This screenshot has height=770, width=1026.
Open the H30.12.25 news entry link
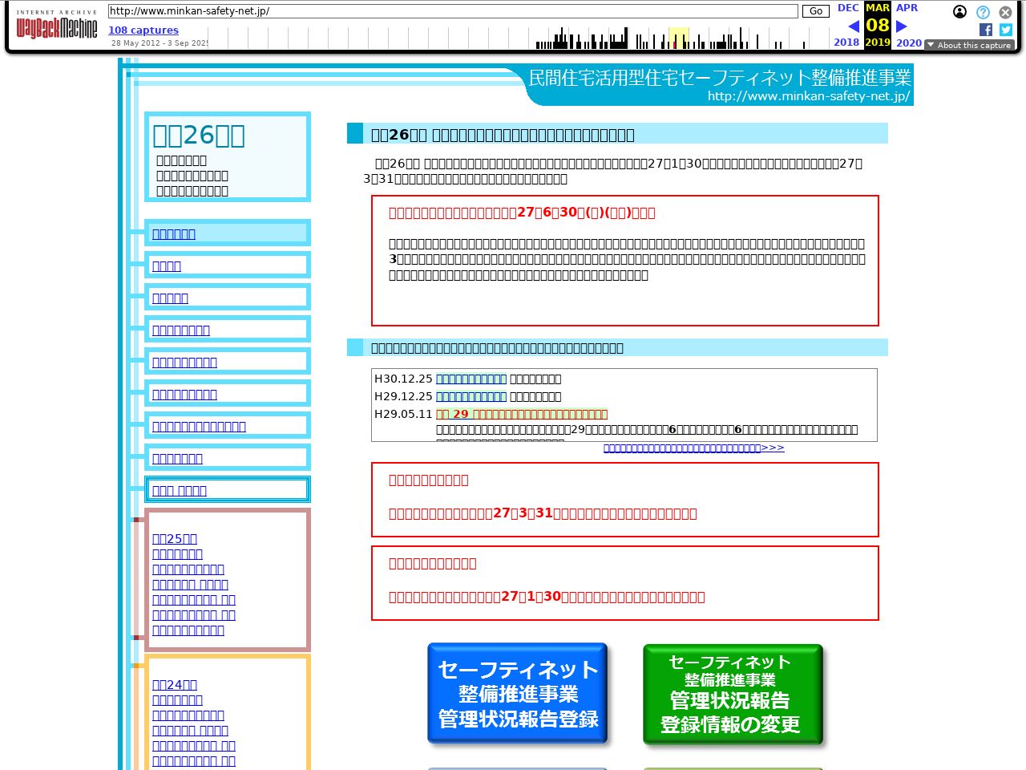(471, 379)
